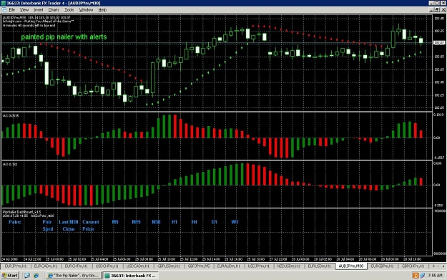Switch to the EURCADm,H1 chart tab
The image size is (447, 280).
[x=46, y=266]
